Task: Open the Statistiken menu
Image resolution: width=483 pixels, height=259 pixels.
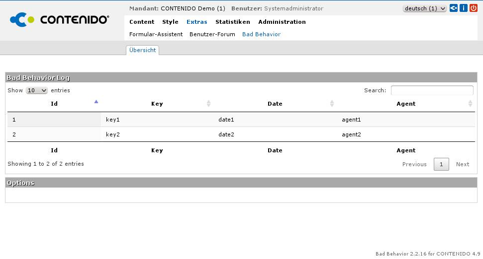Action: click(x=232, y=22)
